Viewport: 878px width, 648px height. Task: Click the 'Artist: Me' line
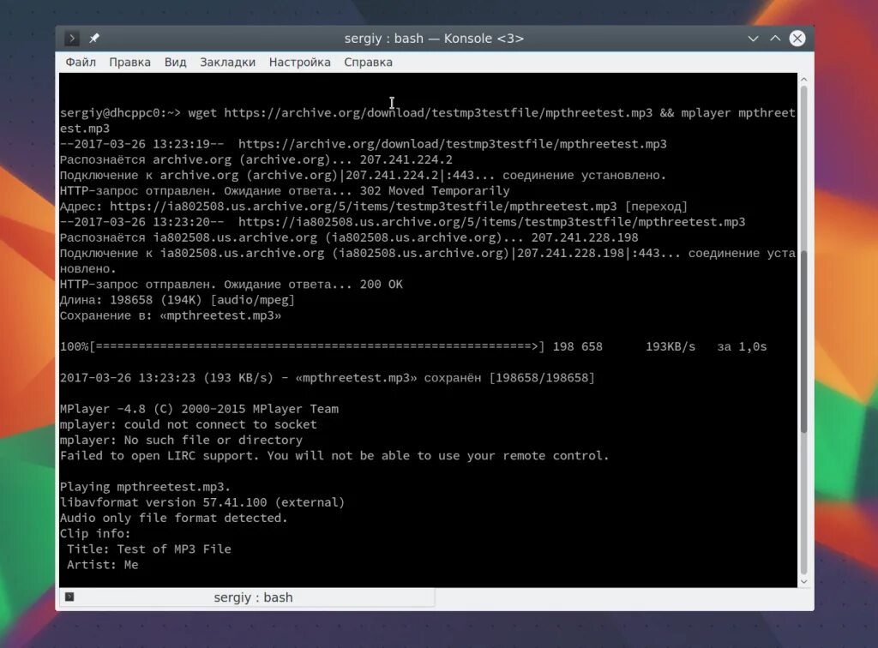click(x=103, y=565)
